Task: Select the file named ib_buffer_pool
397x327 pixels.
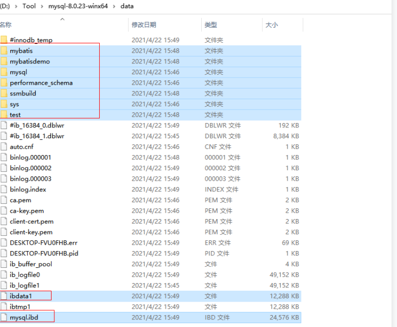Action: 31,264
